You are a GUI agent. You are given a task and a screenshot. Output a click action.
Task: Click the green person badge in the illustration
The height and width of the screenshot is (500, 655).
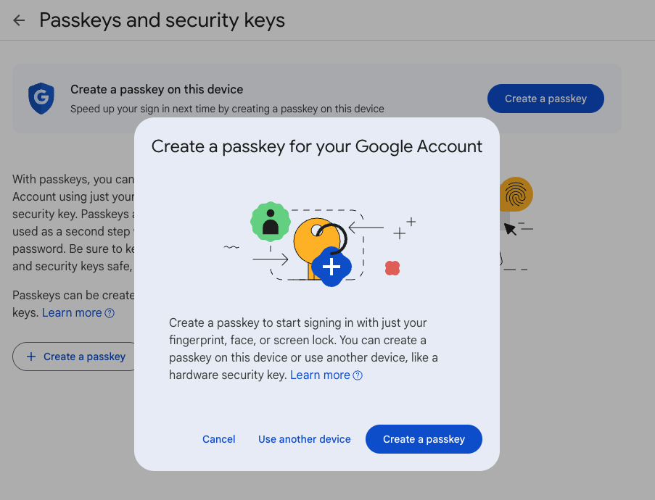pos(271,222)
